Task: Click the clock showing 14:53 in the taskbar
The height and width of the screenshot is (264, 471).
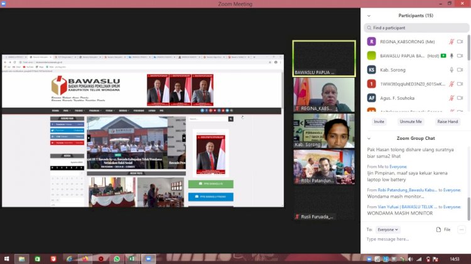Action: (455, 259)
